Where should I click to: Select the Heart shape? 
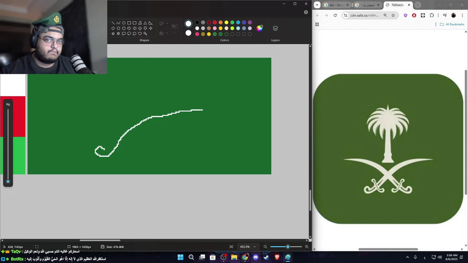point(140,34)
